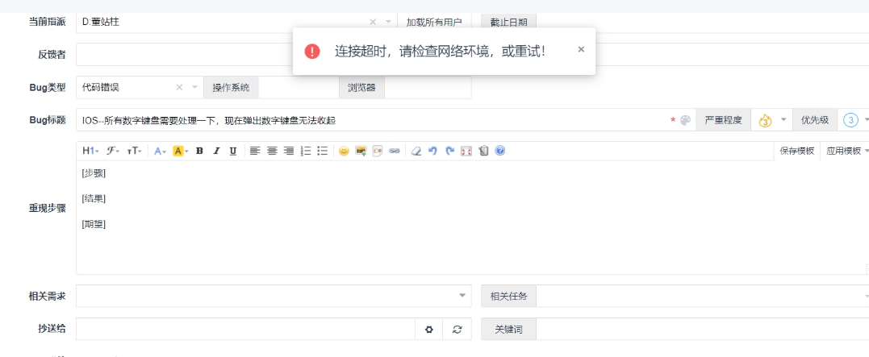The image size is (869, 357).
Task: Click the 浏览器 field
Action: click(x=428, y=88)
